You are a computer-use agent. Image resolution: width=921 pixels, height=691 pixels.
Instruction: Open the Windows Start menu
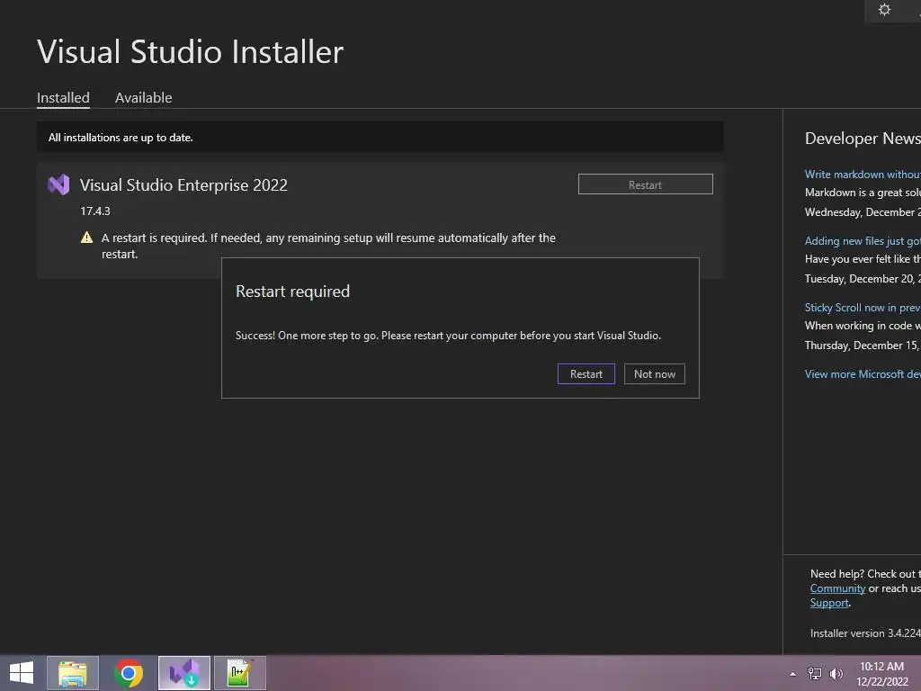(x=22, y=673)
